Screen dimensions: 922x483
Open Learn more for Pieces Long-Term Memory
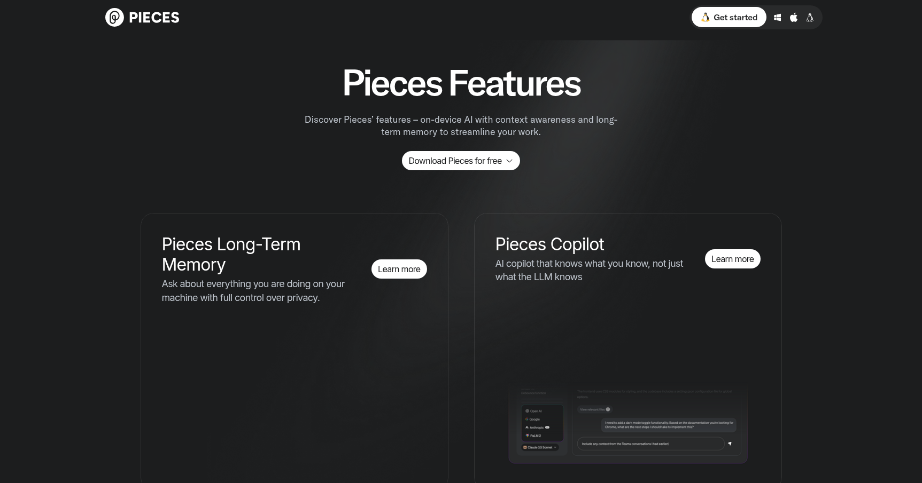point(399,269)
